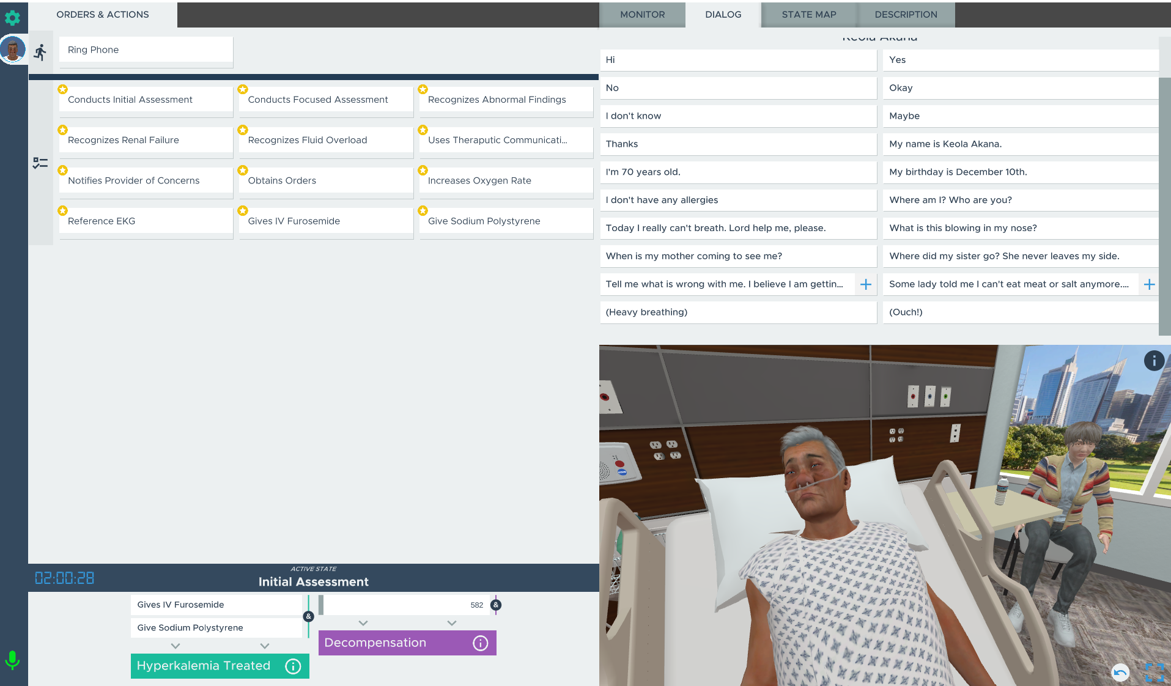Toggle star on Reference EKG
The width and height of the screenshot is (1171, 686).
62,211
